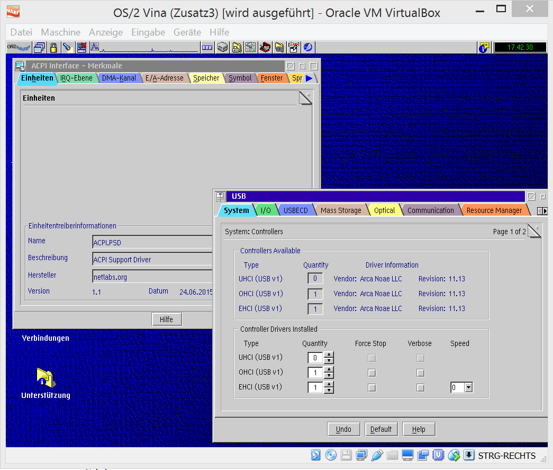
Task: Open the red toolbox icon in tray
Action: (265, 47)
